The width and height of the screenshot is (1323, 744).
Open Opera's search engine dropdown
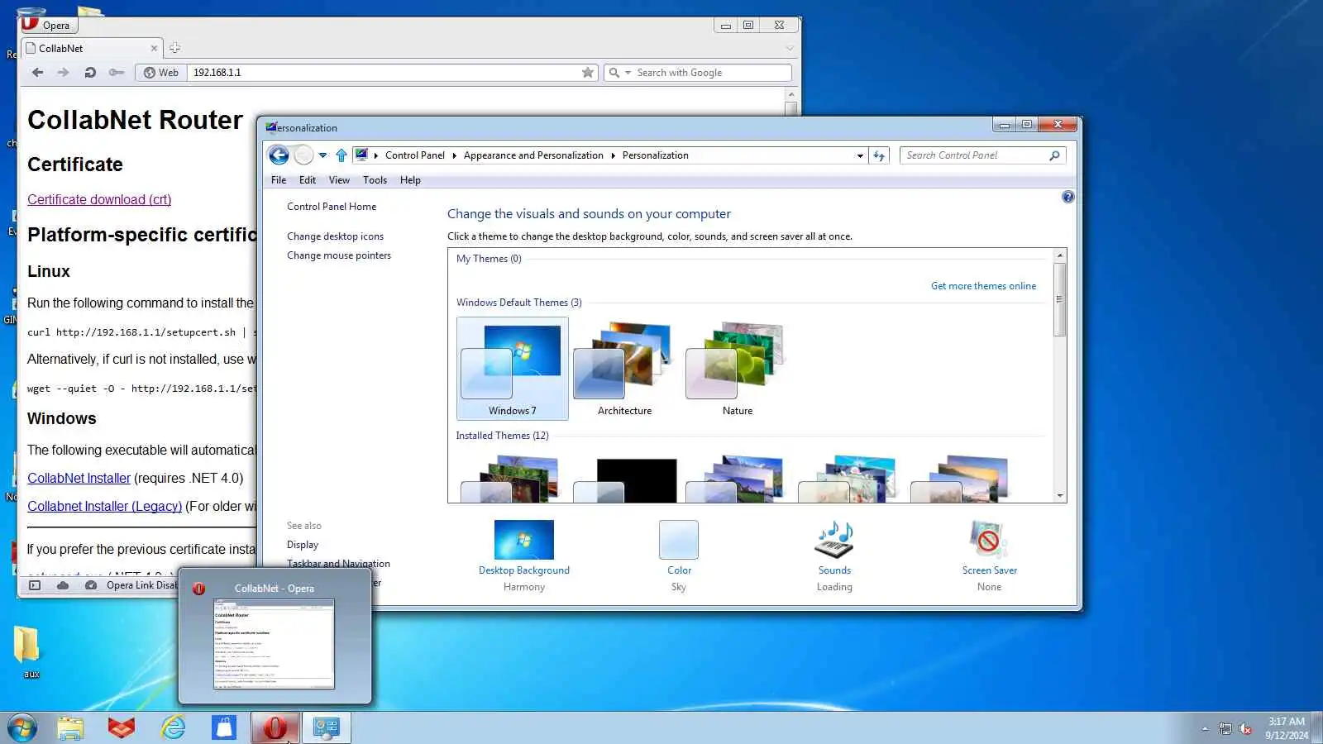(x=619, y=73)
